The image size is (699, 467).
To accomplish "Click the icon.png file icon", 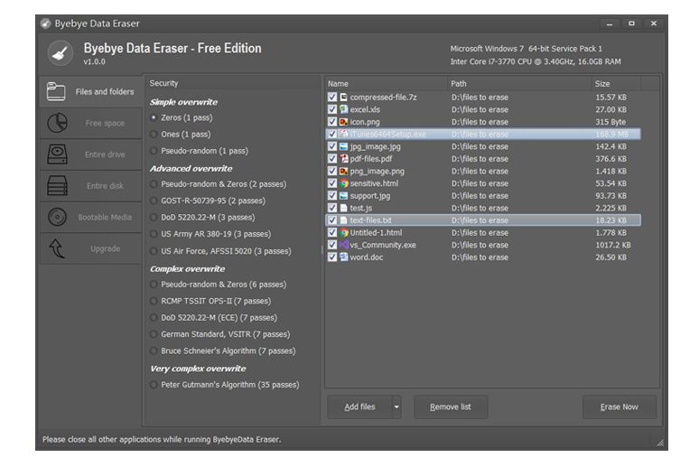I will tap(344, 122).
